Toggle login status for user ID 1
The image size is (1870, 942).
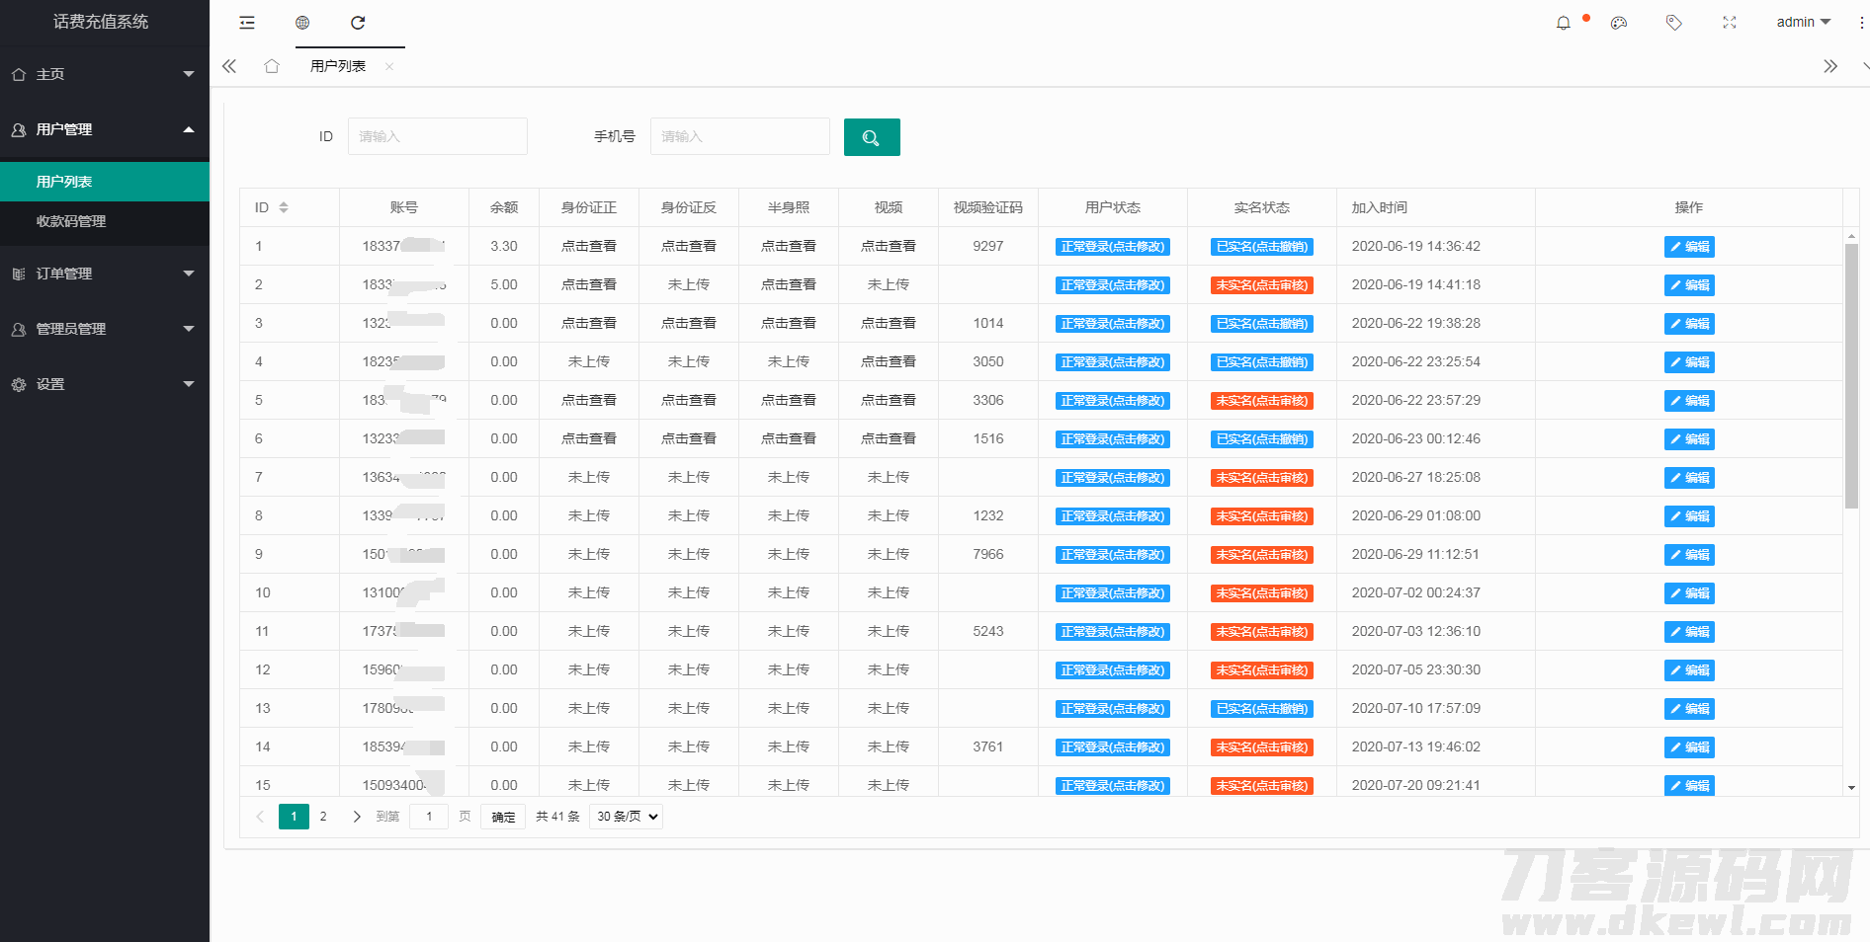tap(1112, 247)
